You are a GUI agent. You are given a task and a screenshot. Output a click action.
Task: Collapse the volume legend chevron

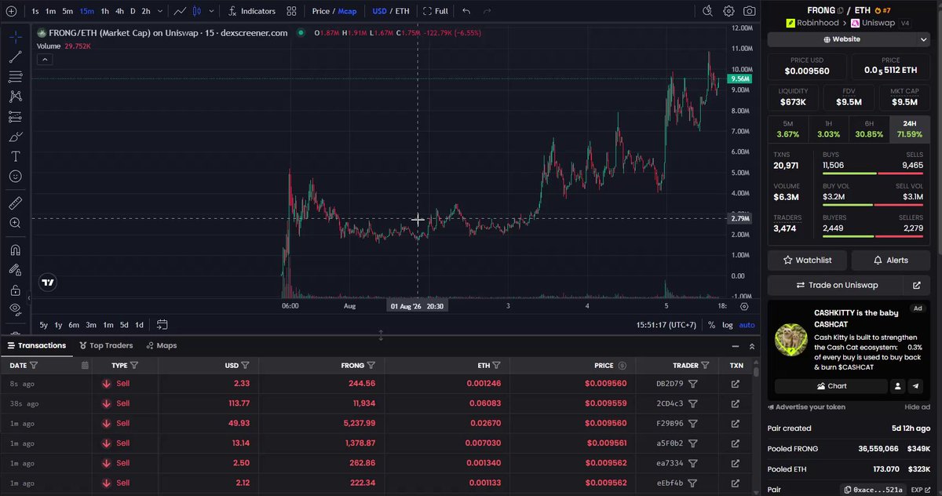tap(45, 59)
